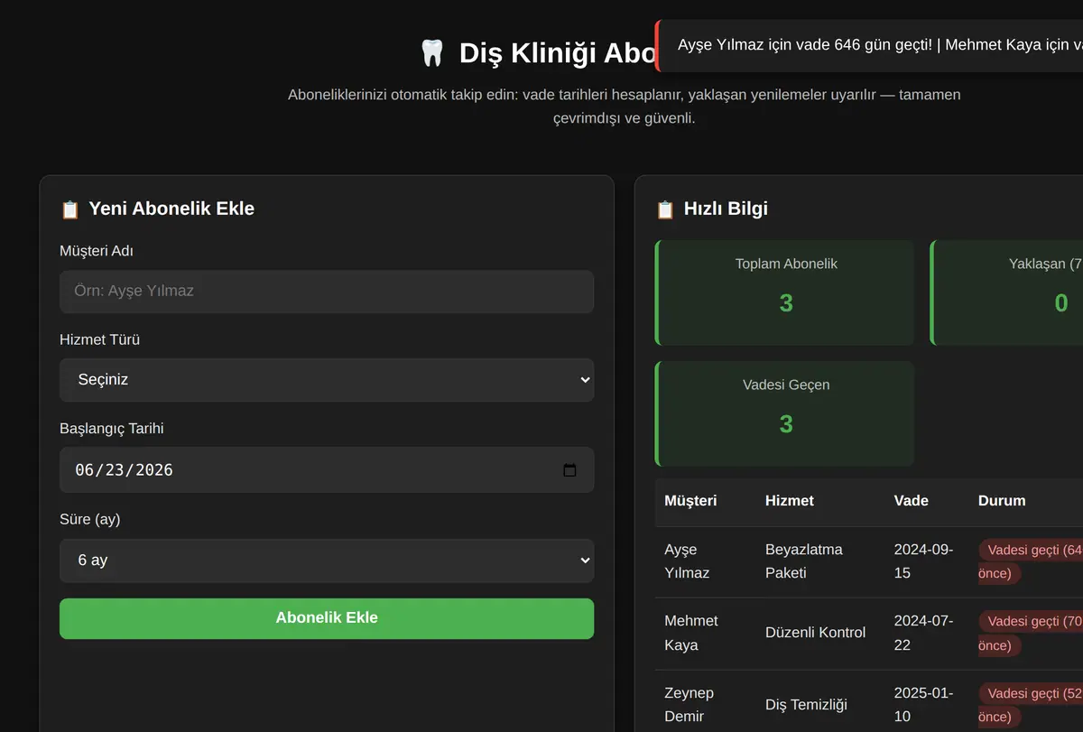Viewport: 1083px width, 732px height.
Task: Select the Durum column header
Action: (1002, 501)
